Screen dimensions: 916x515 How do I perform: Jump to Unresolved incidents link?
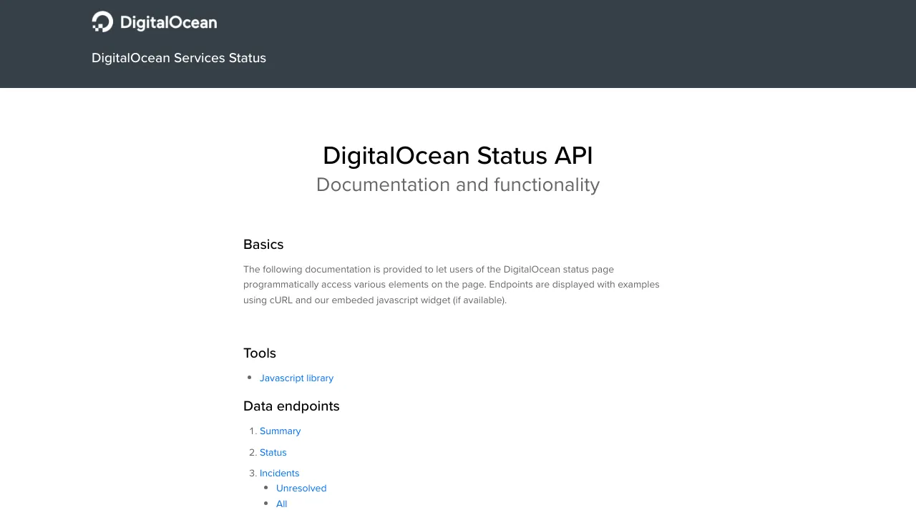(301, 488)
